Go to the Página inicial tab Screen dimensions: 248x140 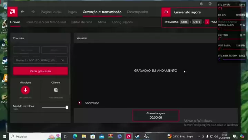coord(51,12)
